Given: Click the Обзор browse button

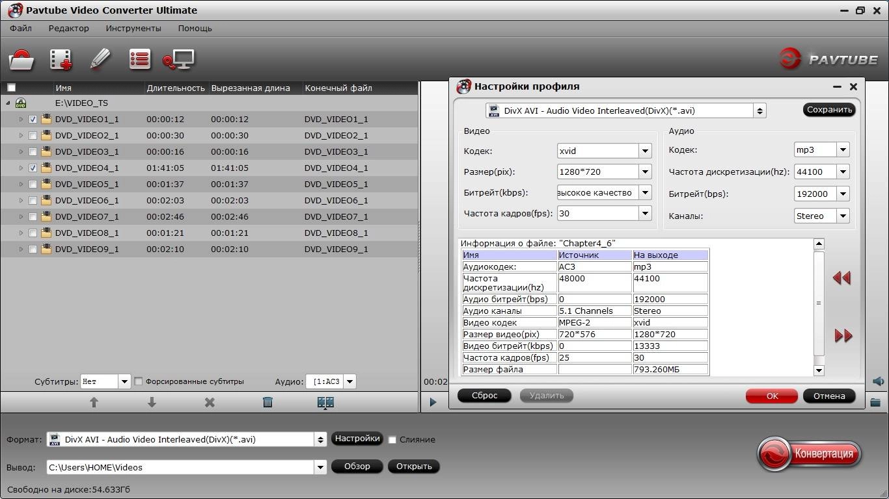Looking at the screenshot, I should (357, 467).
